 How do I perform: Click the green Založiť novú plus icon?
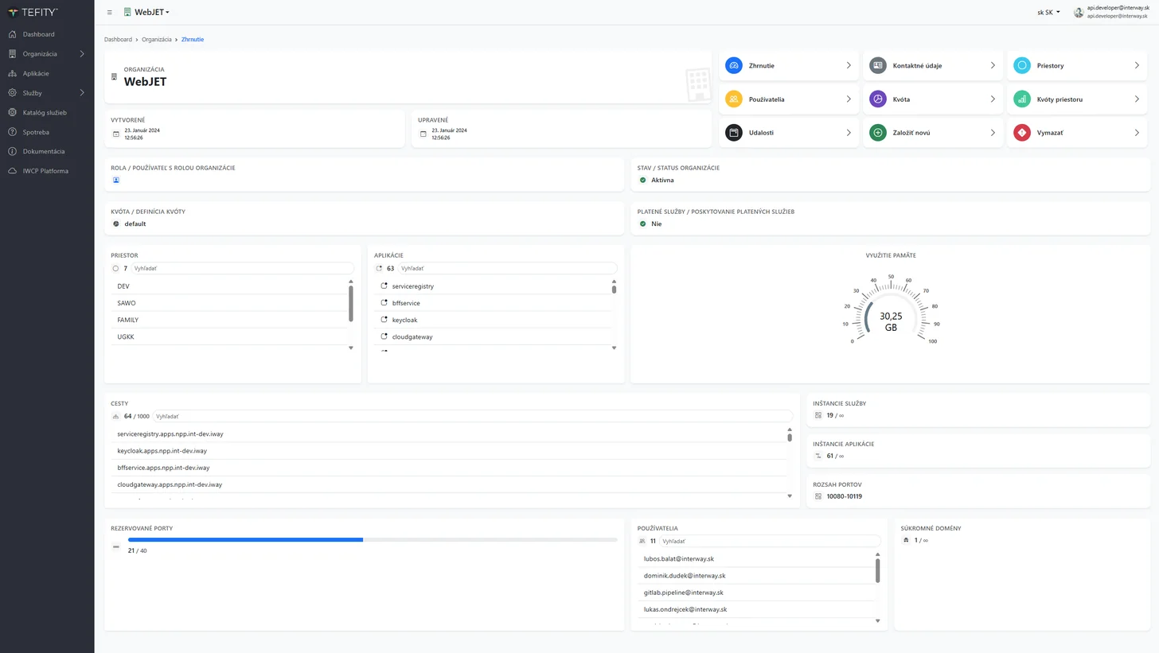878,133
